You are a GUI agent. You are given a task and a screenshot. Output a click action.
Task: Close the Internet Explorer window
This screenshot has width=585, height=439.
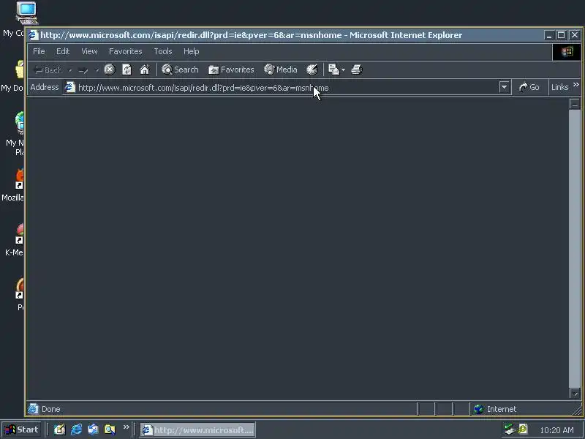tap(574, 35)
